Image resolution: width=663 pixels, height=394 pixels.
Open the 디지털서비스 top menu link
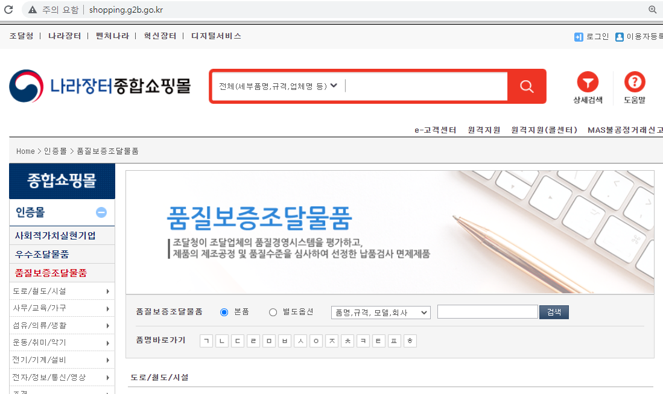216,36
